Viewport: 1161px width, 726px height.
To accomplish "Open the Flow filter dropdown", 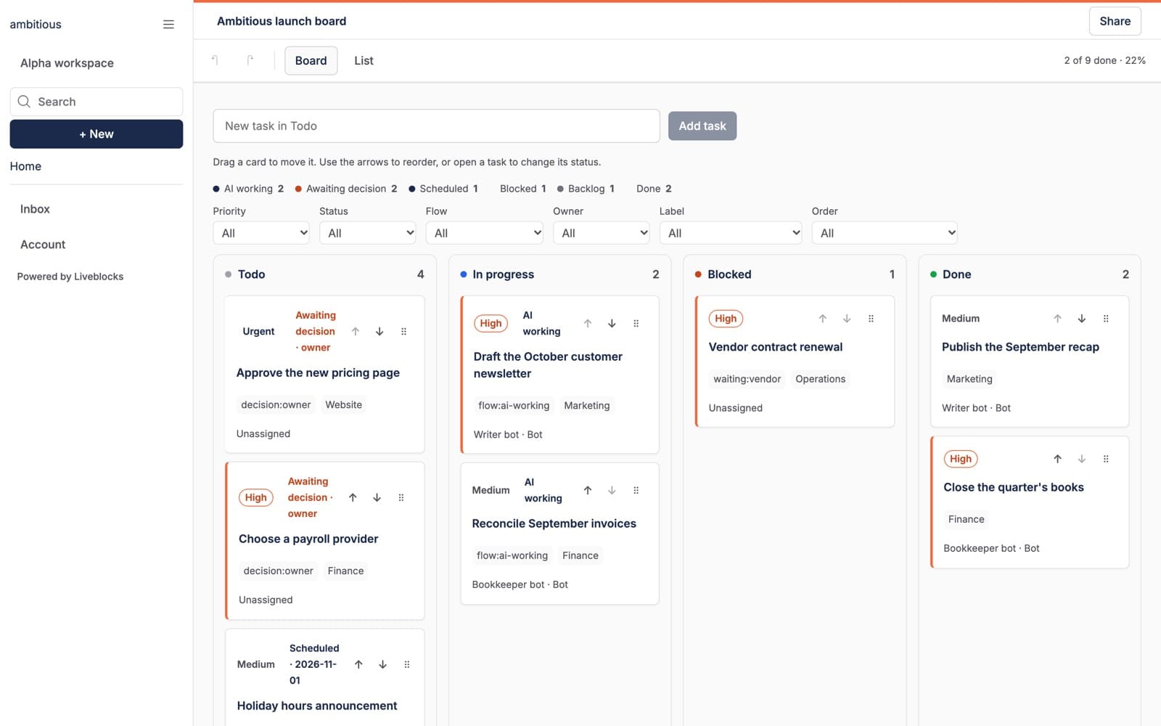I will coord(485,233).
